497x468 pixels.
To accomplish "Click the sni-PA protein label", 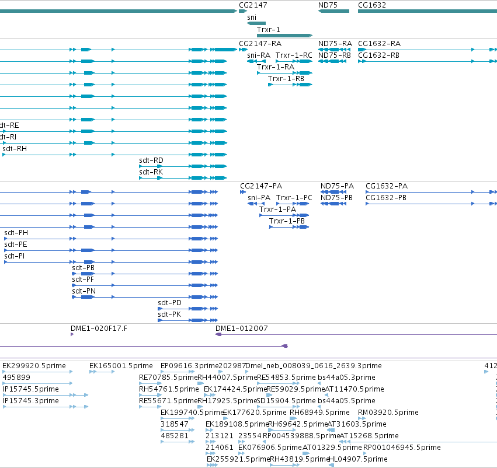I will [x=259, y=198].
